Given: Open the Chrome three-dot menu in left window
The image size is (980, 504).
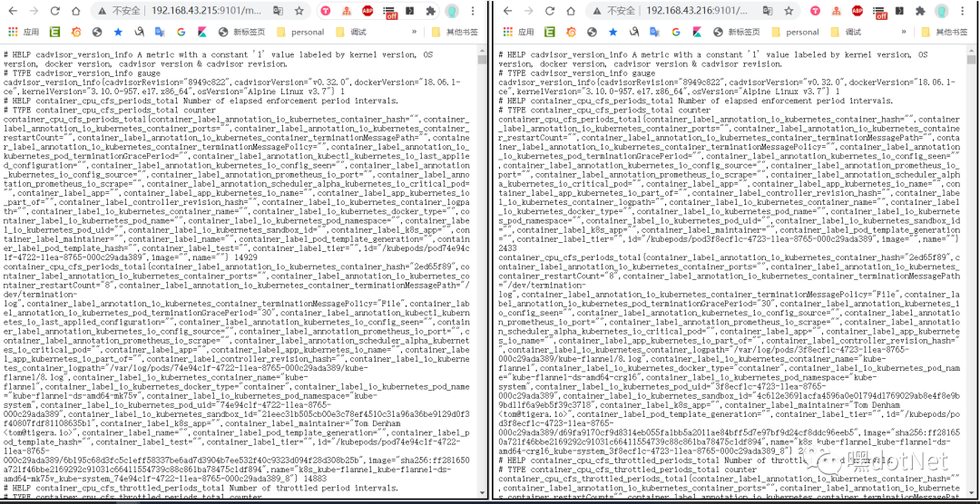Looking at the screenshot, I should pyautogui.click(x=472, y=11).
